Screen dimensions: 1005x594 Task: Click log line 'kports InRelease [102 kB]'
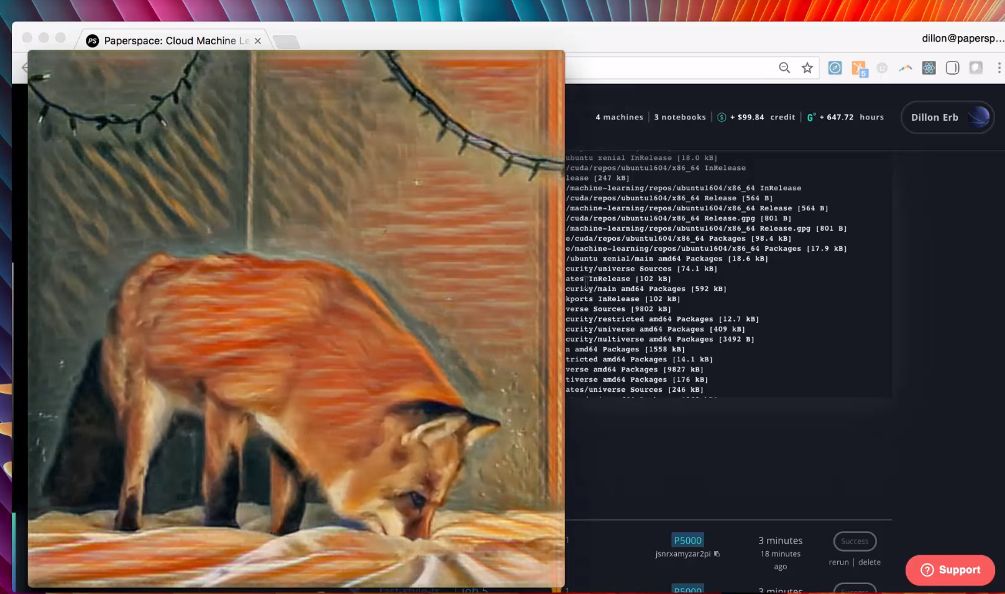click(623, 299)
